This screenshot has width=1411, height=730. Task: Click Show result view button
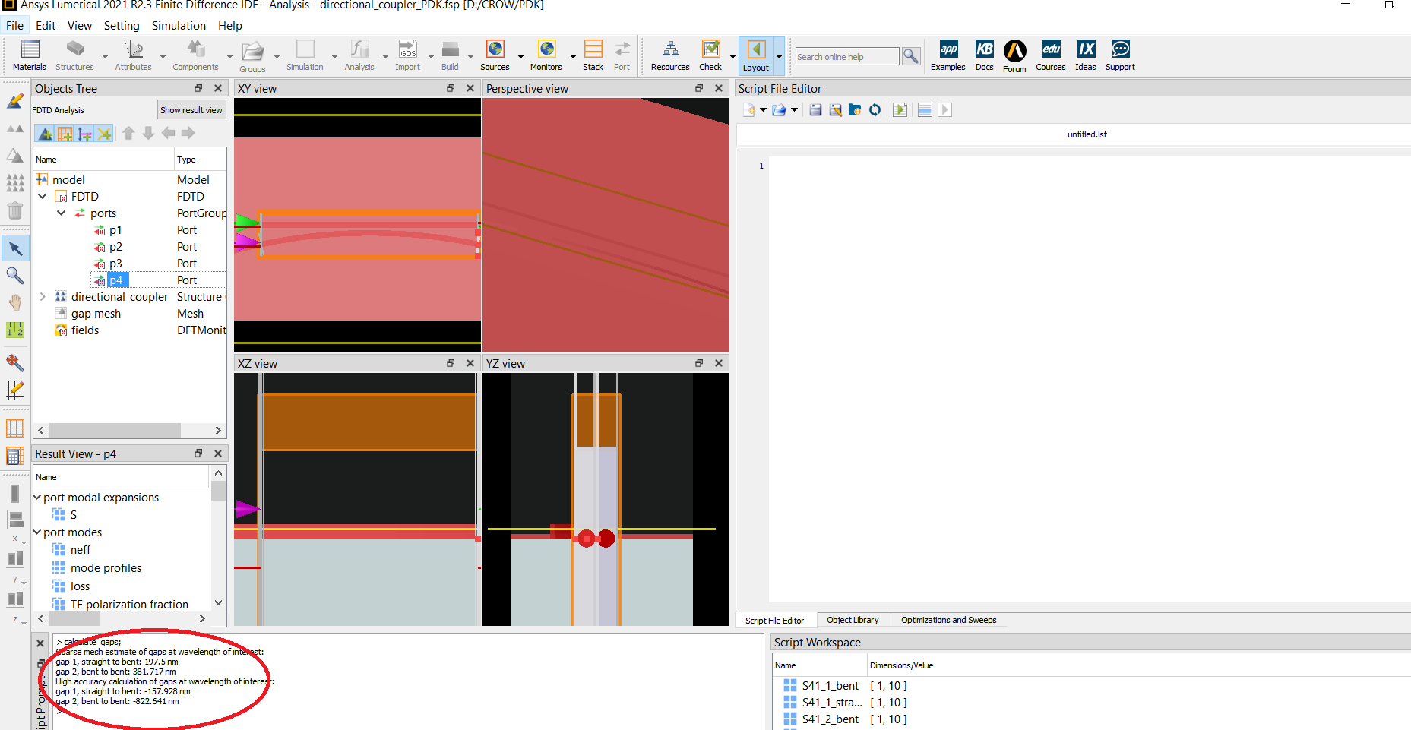[191, 110]
